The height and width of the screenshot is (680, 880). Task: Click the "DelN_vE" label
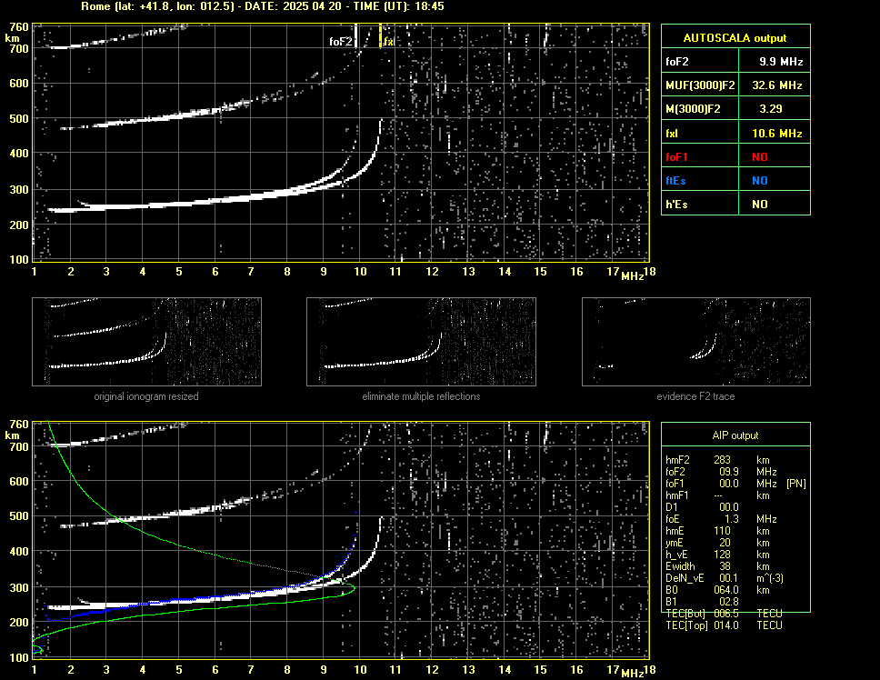click(685, 578)
